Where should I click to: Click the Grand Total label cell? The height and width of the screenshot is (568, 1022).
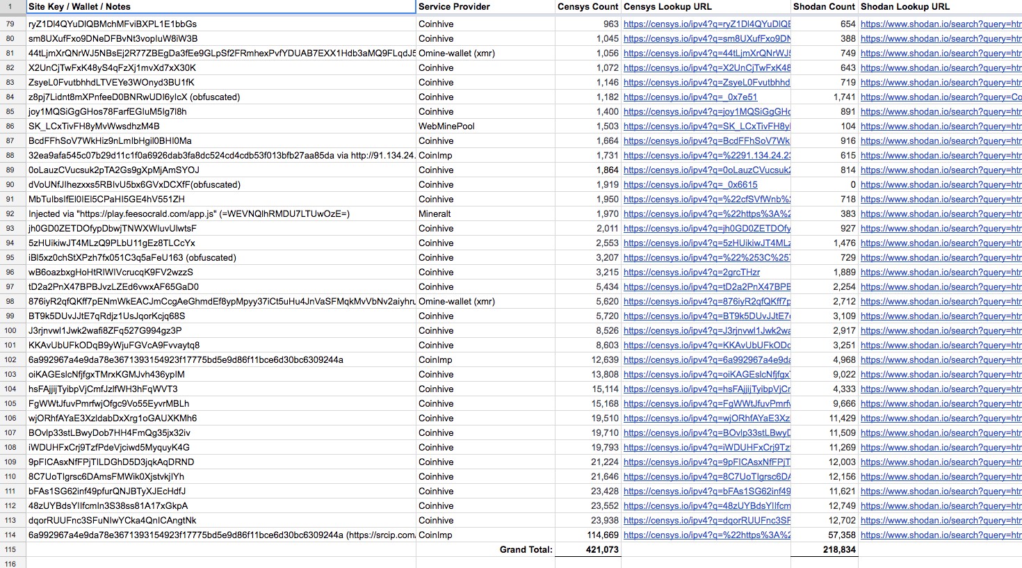[x=485, y=549]
